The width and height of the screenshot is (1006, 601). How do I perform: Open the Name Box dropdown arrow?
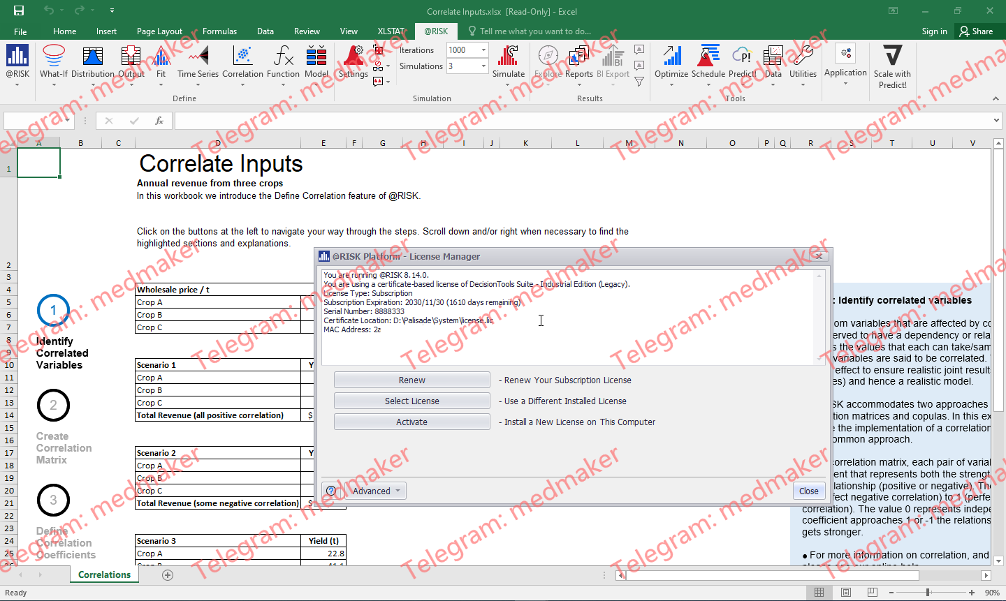point(68,121)
